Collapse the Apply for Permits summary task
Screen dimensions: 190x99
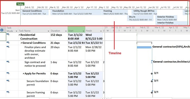pos(23,74)
